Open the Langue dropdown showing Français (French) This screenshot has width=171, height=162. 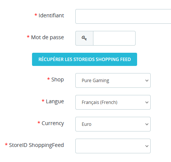113,102
